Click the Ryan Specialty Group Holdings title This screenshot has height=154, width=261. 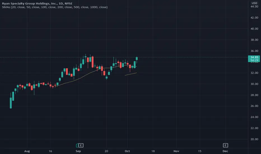click(x=37, y=3)
